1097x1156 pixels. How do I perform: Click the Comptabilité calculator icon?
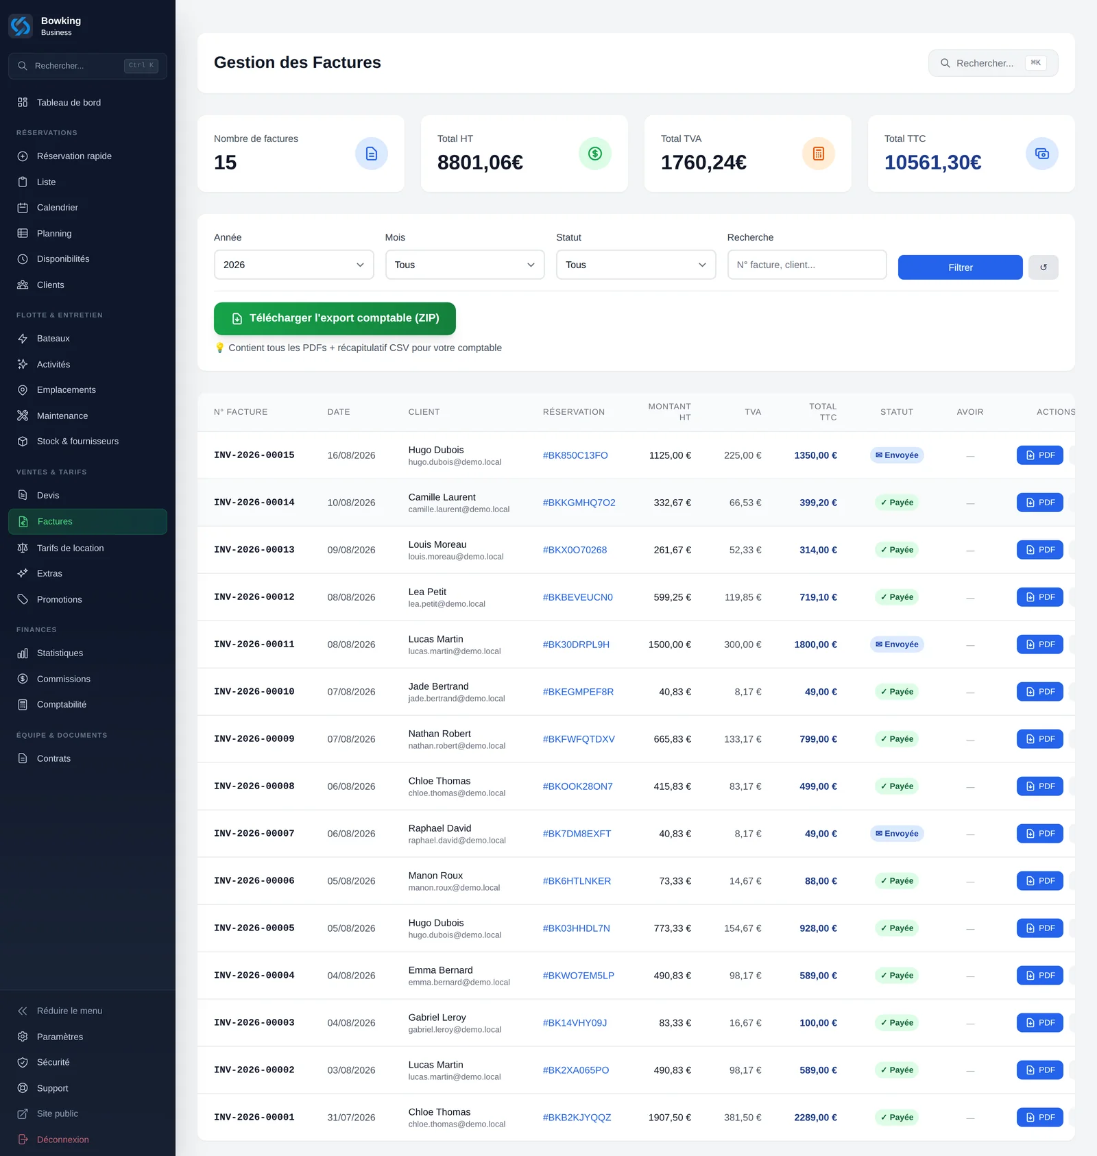pos(23,704)
